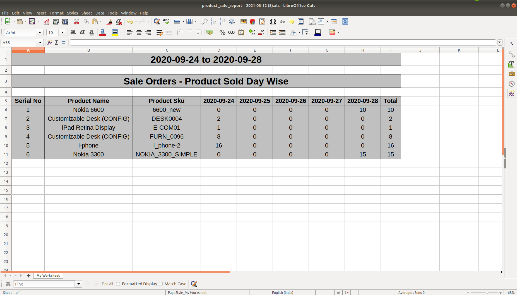517x295 pixels.
Task: Click the Export as PDF icon
Action: coord(47,21)
